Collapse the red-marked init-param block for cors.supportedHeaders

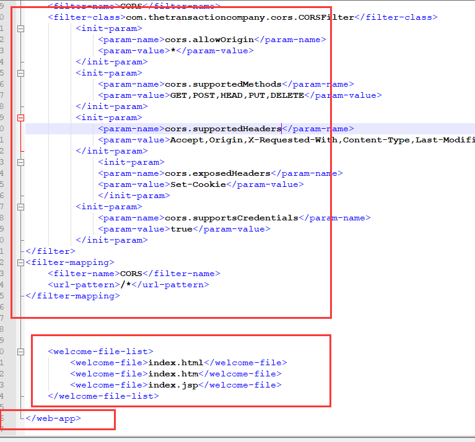[x=20, y=118]
